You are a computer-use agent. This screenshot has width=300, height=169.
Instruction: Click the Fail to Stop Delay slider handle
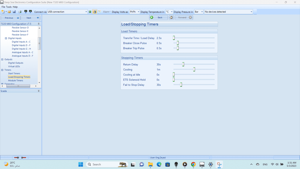click(181, 85)
